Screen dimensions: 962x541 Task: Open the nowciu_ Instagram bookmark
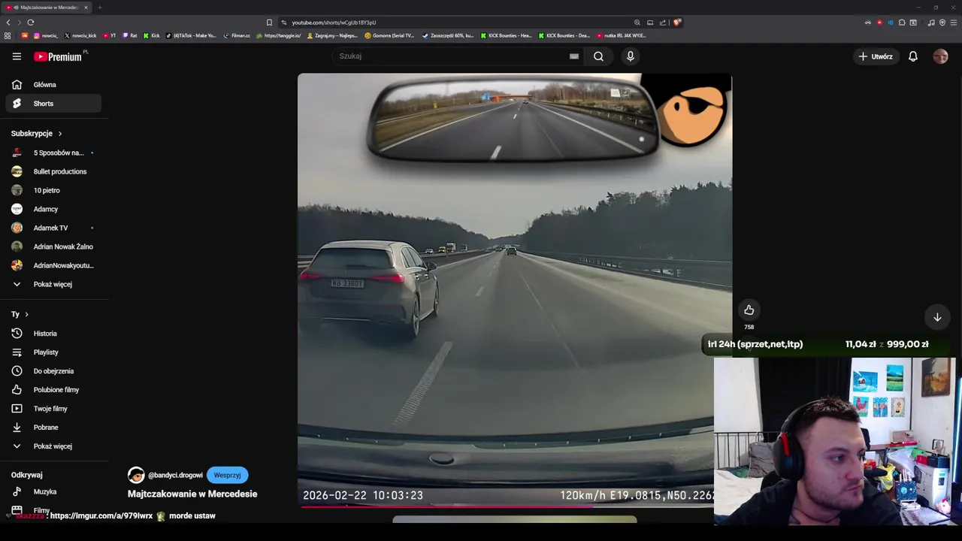(x=46, y=35)
